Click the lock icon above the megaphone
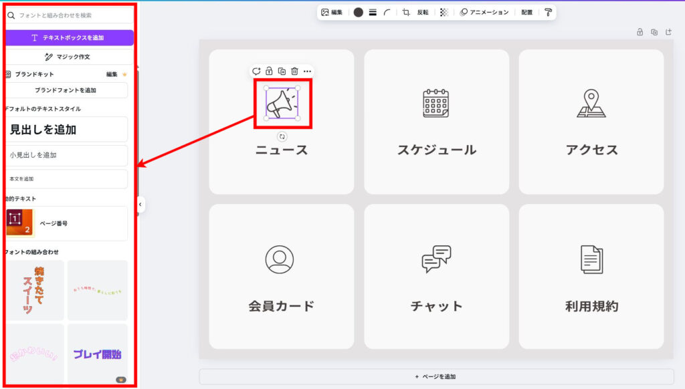The width and height of the screenshot is (685, 389). 269,71
